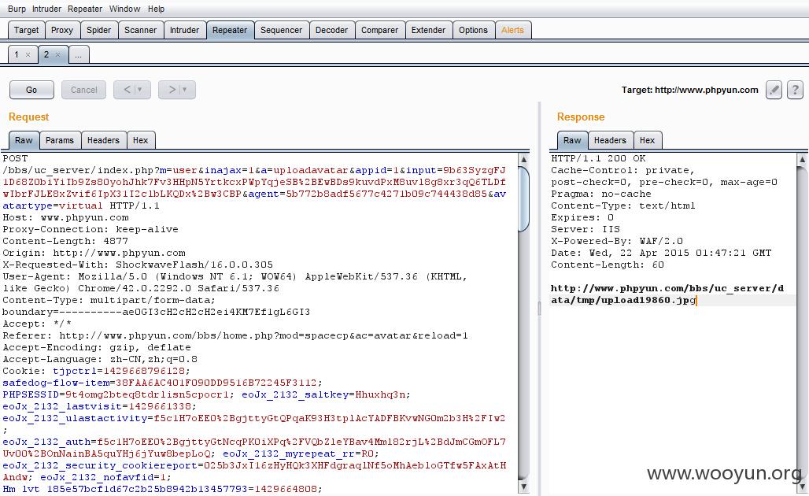The width and height of the screenshot is (809, 496).
Task: Switch to the Target tab
Action: (26, 30)
